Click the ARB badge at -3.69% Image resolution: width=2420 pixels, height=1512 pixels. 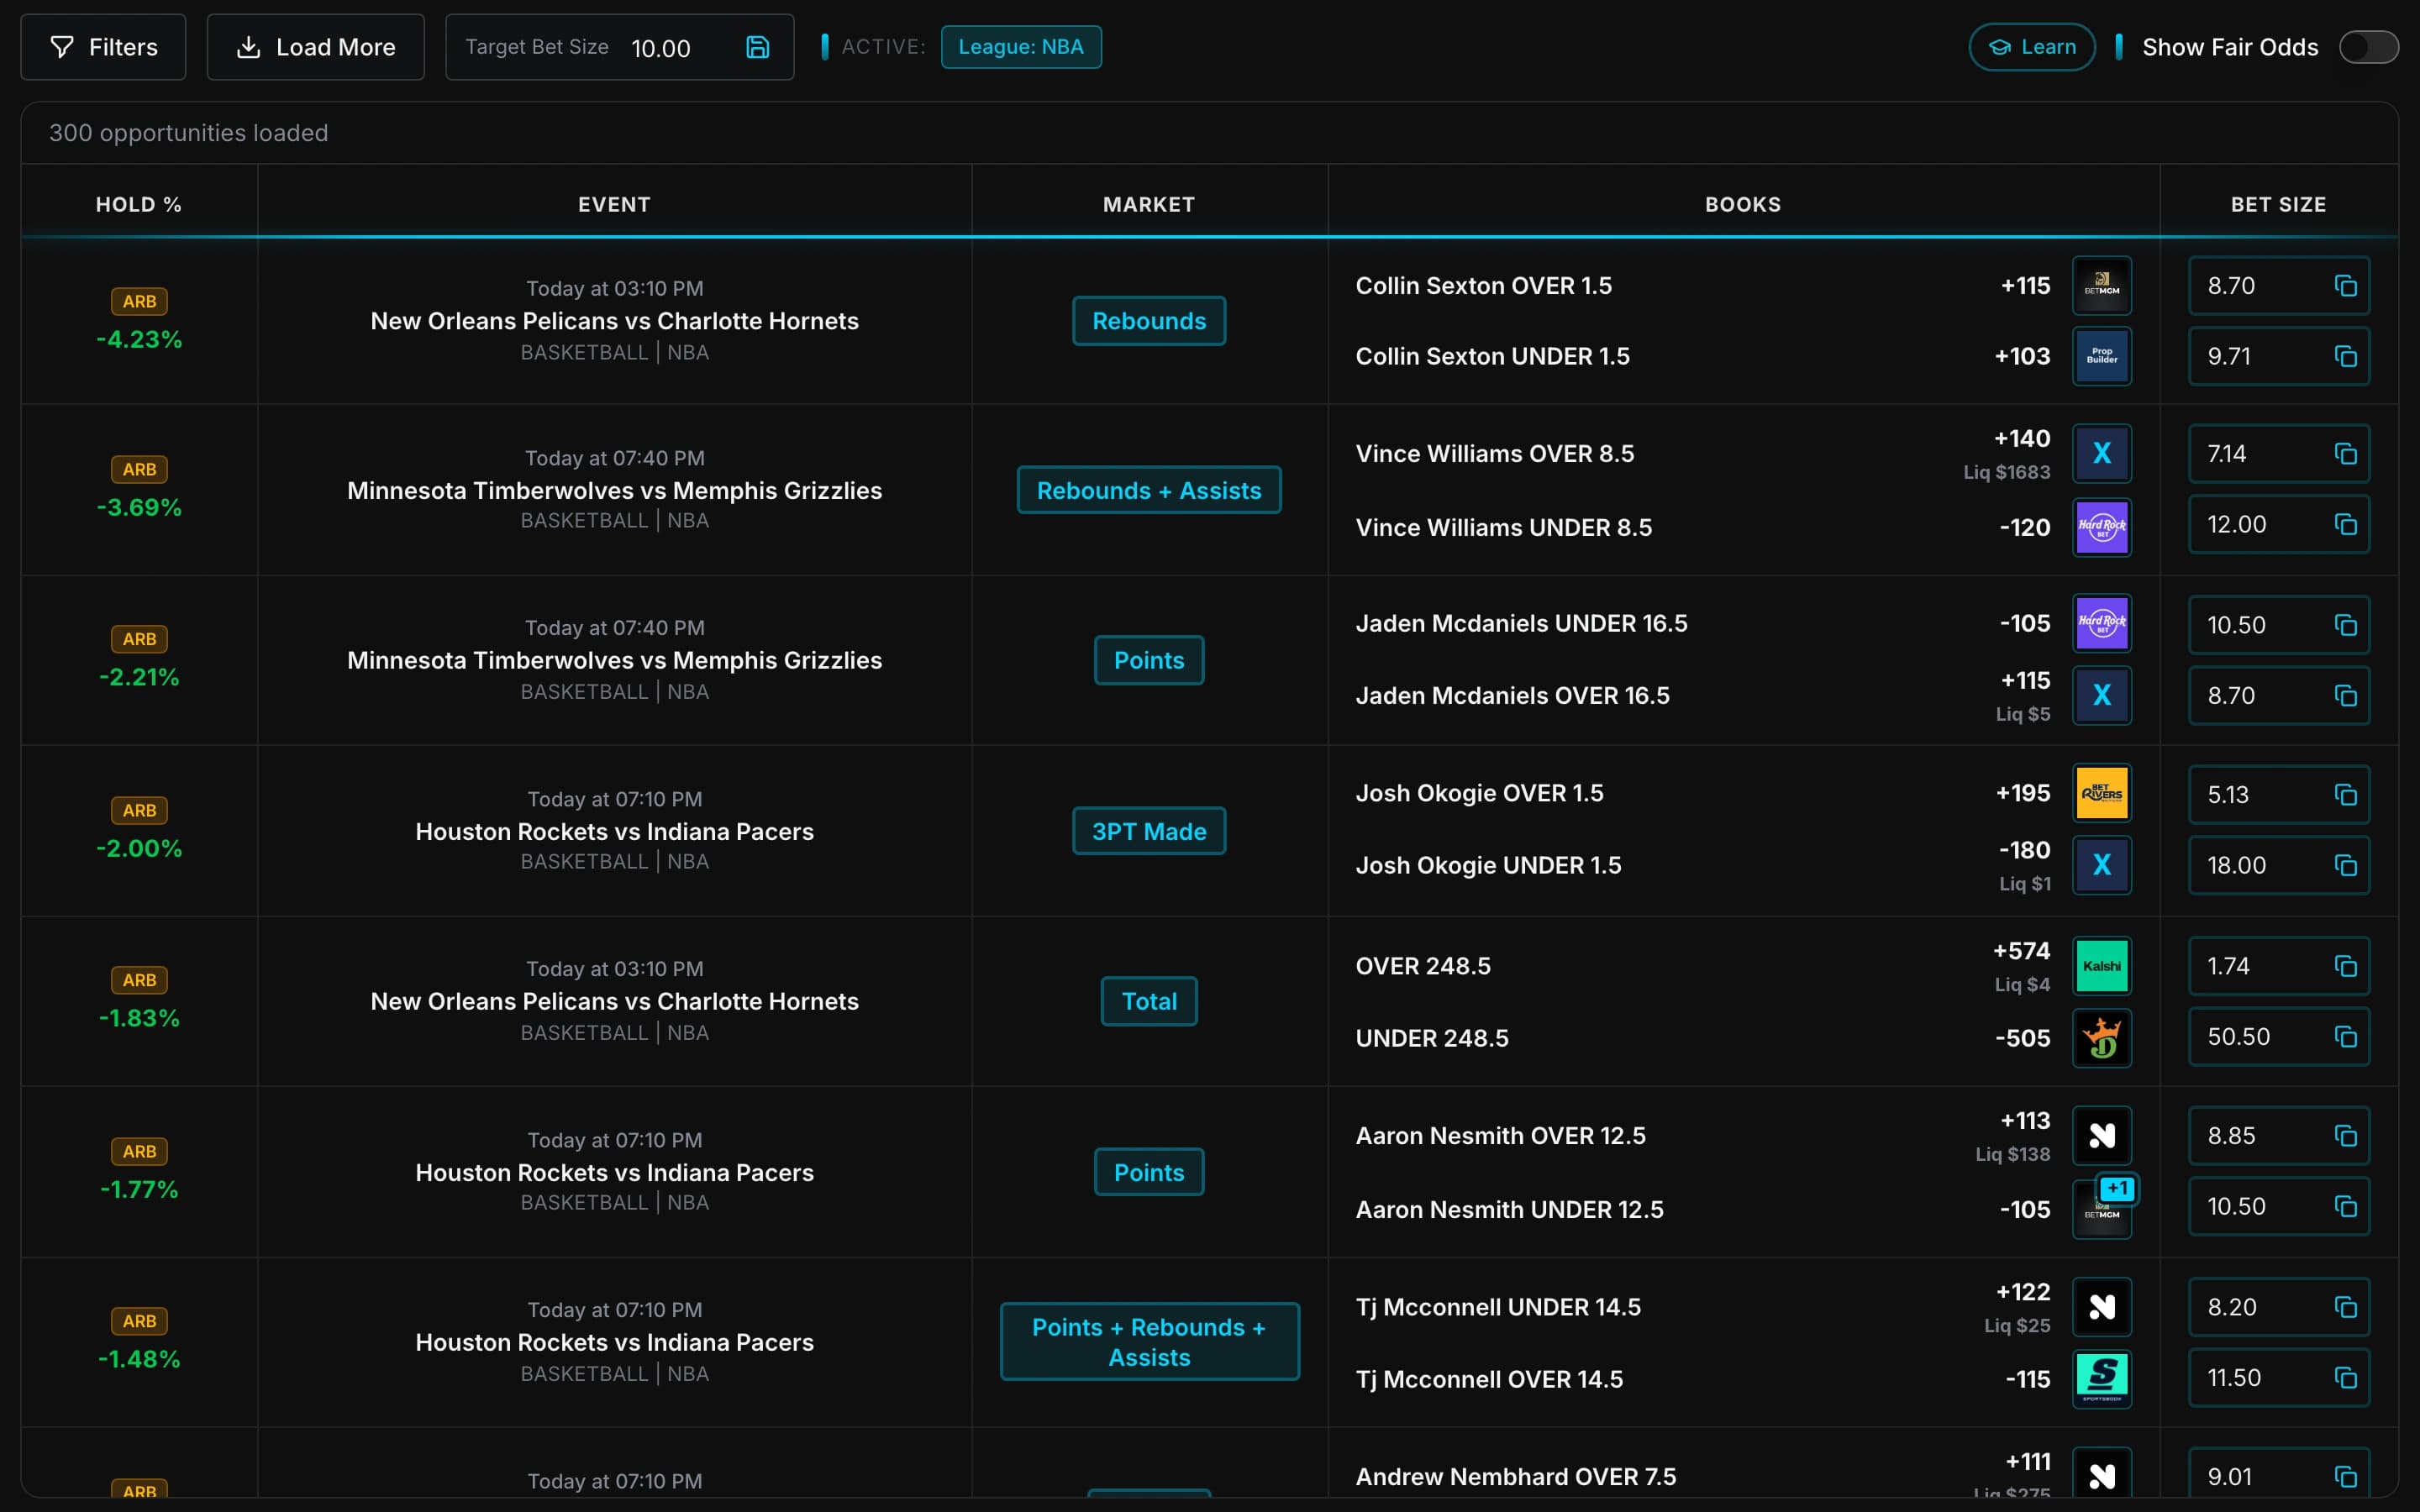coord(139,469)
